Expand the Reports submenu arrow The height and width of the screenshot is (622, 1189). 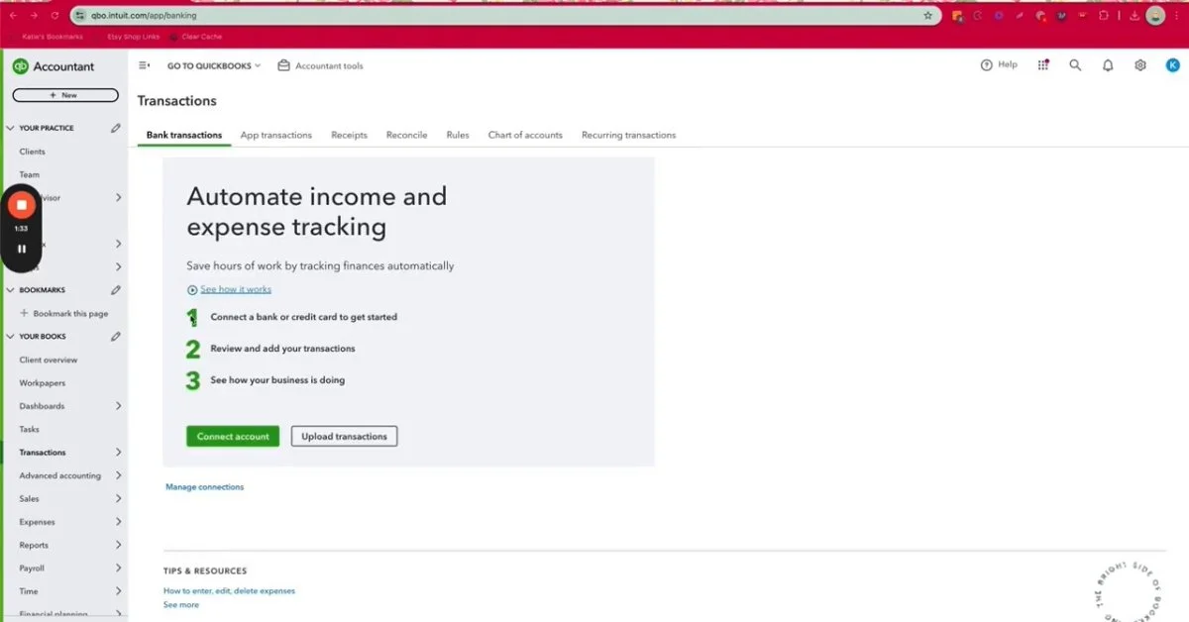click(x=118, y=545)
